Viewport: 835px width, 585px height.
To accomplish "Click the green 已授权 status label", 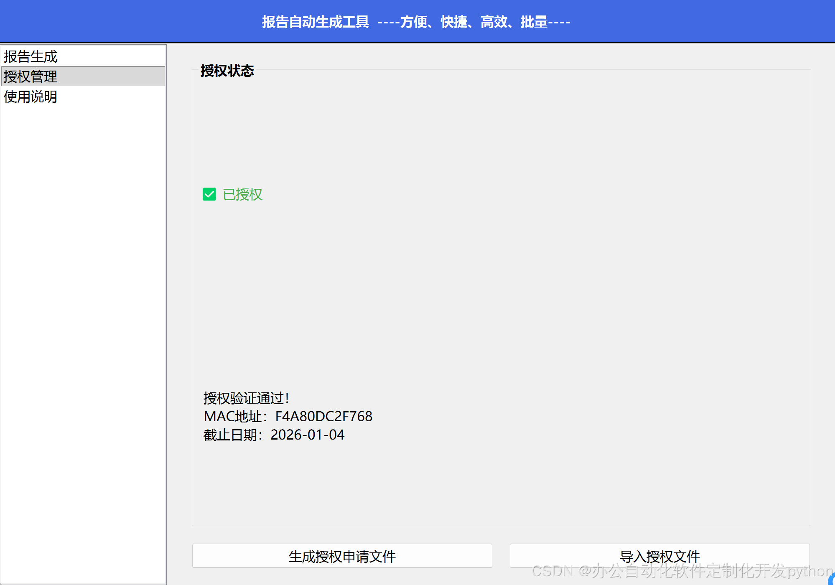I will [242, 194].
